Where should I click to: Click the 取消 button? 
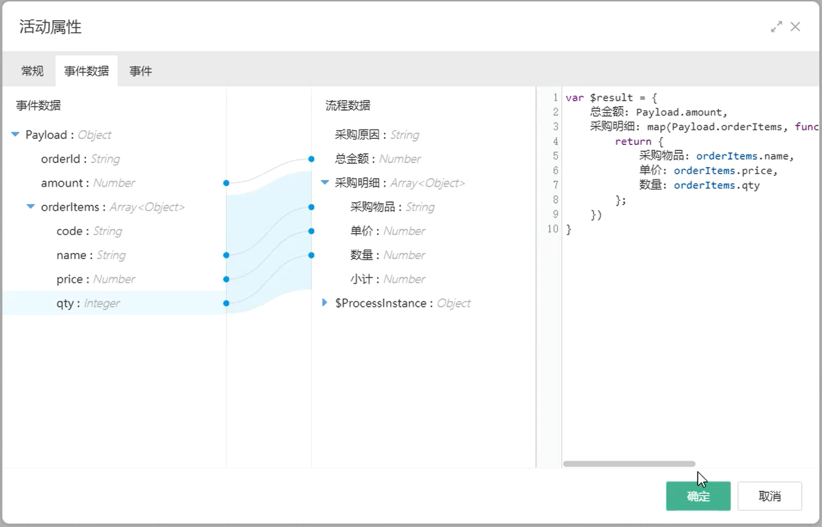click(x=770, y=496)
